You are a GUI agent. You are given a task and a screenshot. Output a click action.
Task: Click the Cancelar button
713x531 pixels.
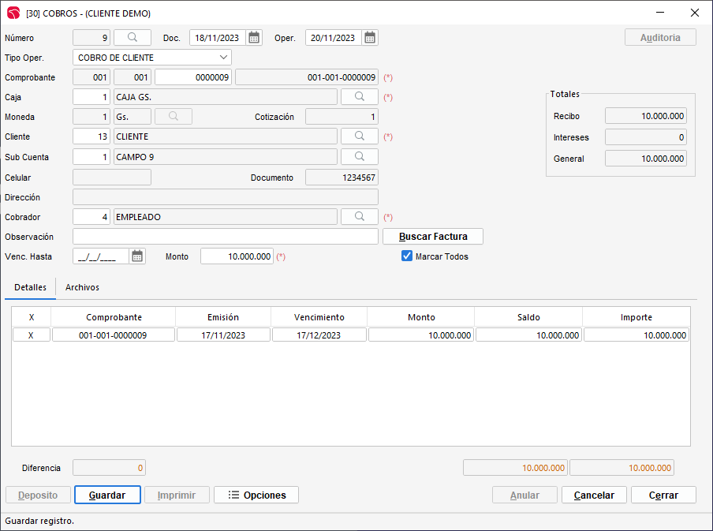pyautogui.click(x=594, y=495)
